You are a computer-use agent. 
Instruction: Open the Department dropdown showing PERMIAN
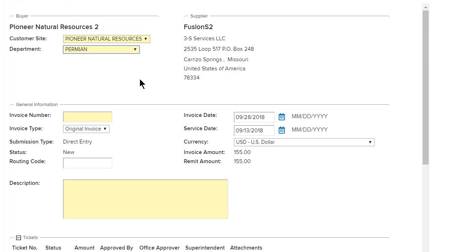pyautogui.click(x=101, y=49)
